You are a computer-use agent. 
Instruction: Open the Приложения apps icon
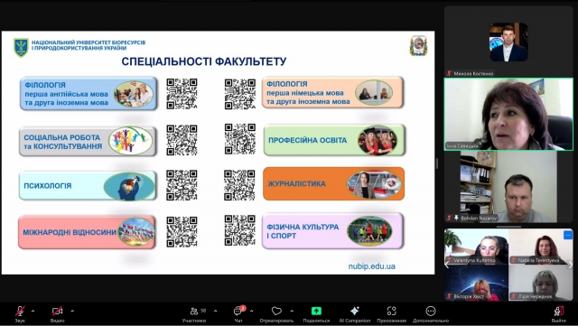(391, 311)
